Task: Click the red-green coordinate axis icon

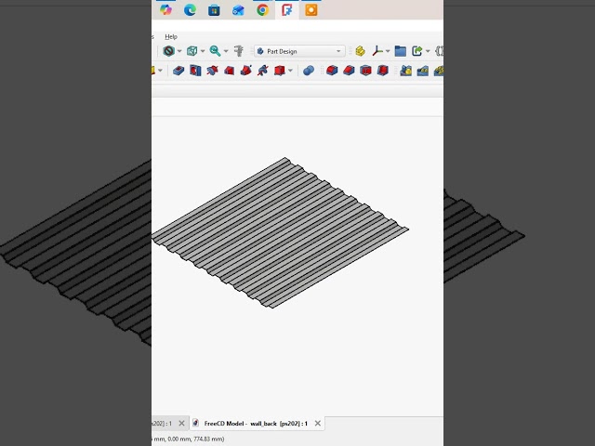Action: pyautogui.click(x=377, y=51)
